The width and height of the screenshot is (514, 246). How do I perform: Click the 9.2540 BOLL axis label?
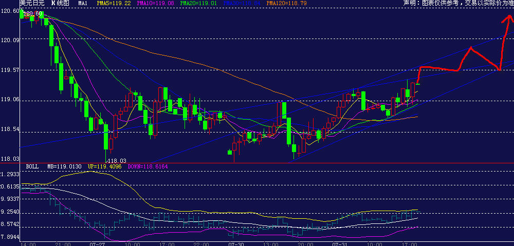[10, 212]
